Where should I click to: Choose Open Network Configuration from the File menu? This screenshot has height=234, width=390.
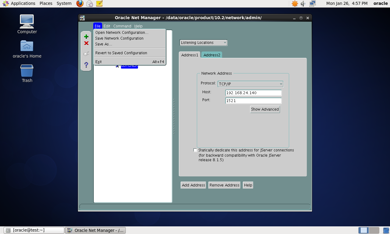(130, 33)
